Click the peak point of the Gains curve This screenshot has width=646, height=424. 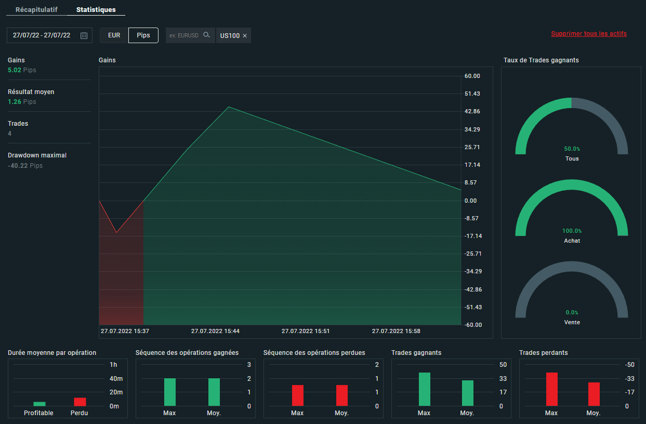(229, 107)
